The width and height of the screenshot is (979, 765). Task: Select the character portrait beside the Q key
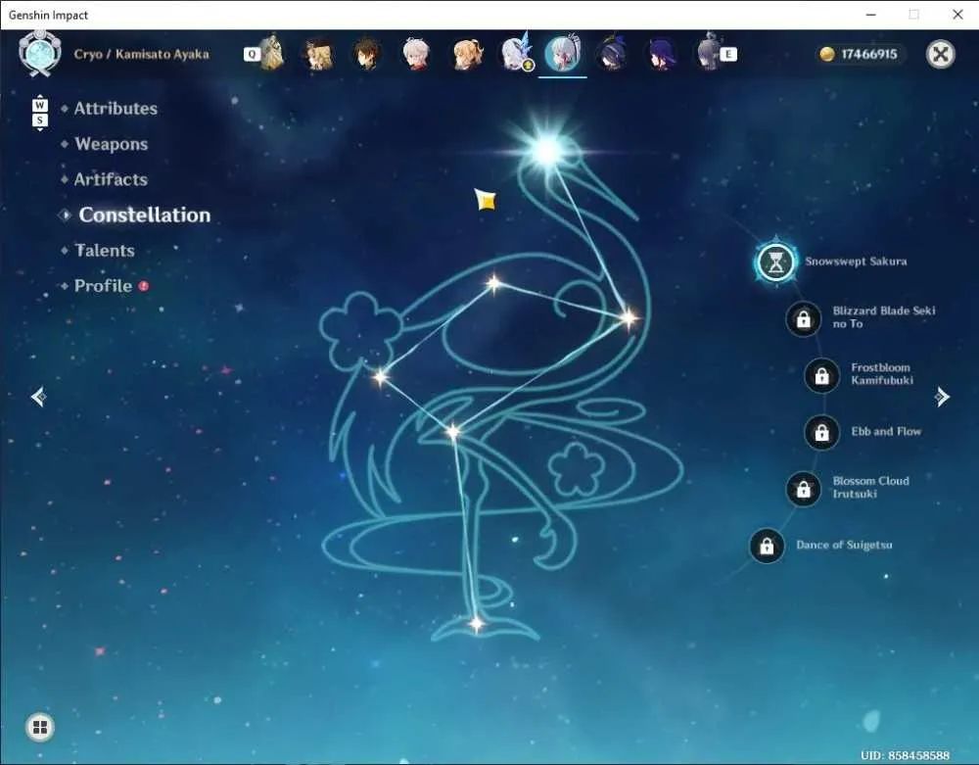click(x=273, y=54)
